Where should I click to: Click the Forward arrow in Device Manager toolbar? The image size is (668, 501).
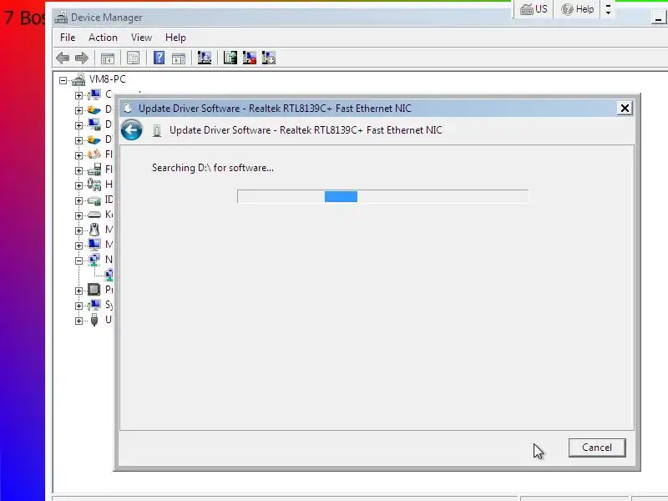point(81,58)
